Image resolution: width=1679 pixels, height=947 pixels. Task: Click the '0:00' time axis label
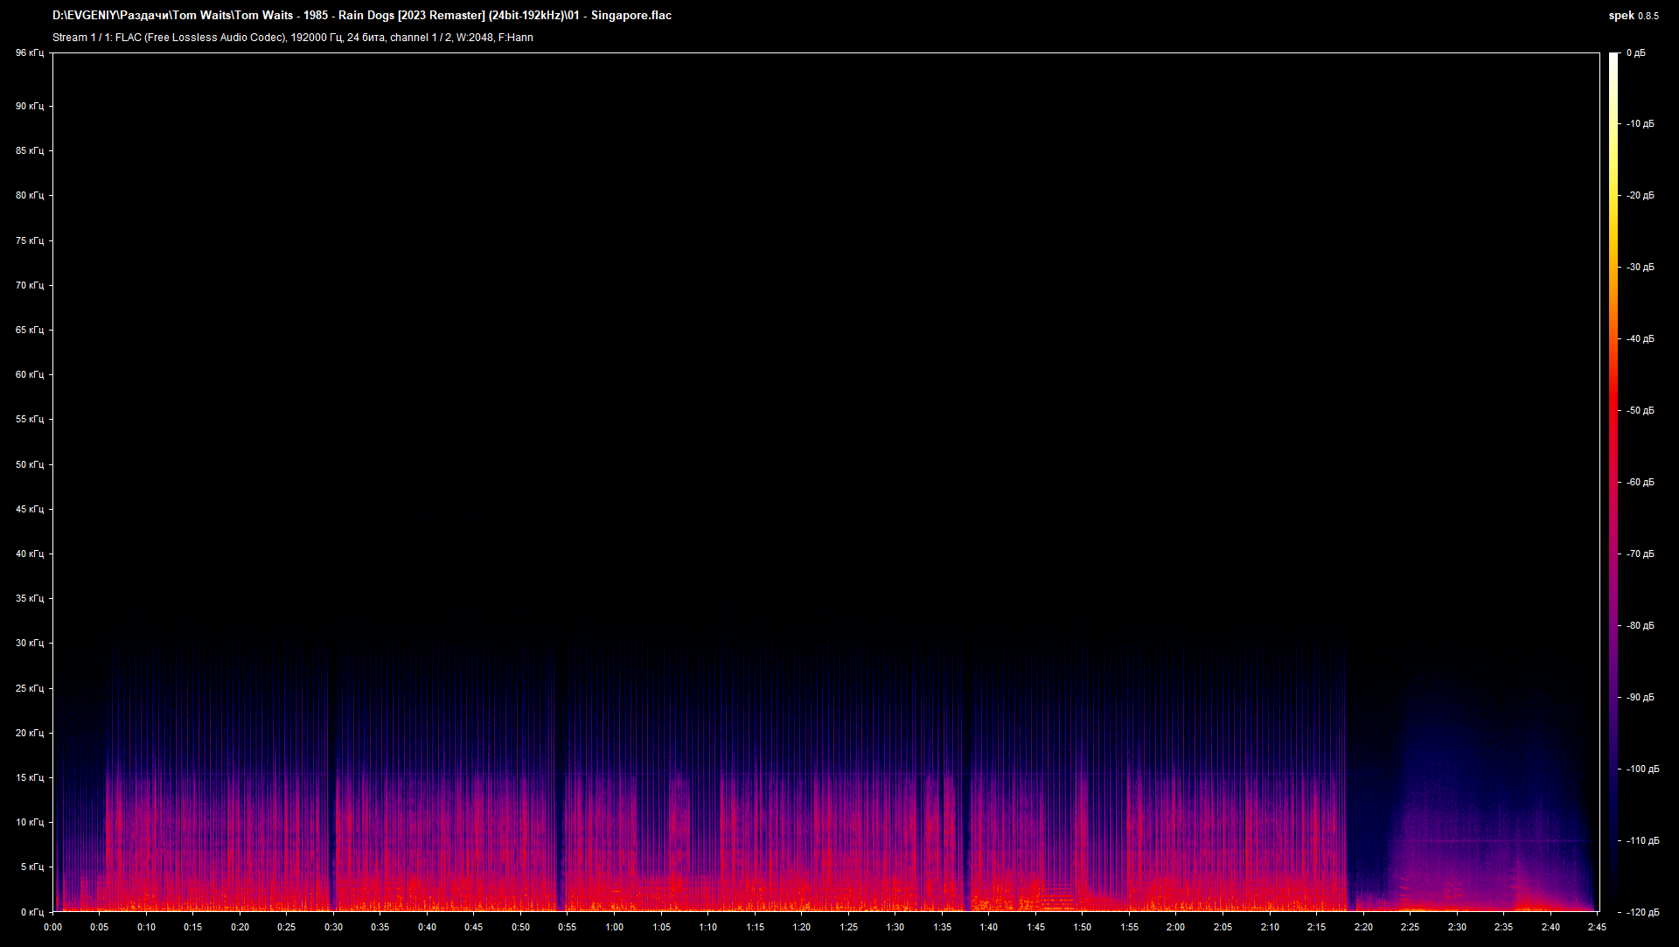click(x=53, y=928)
